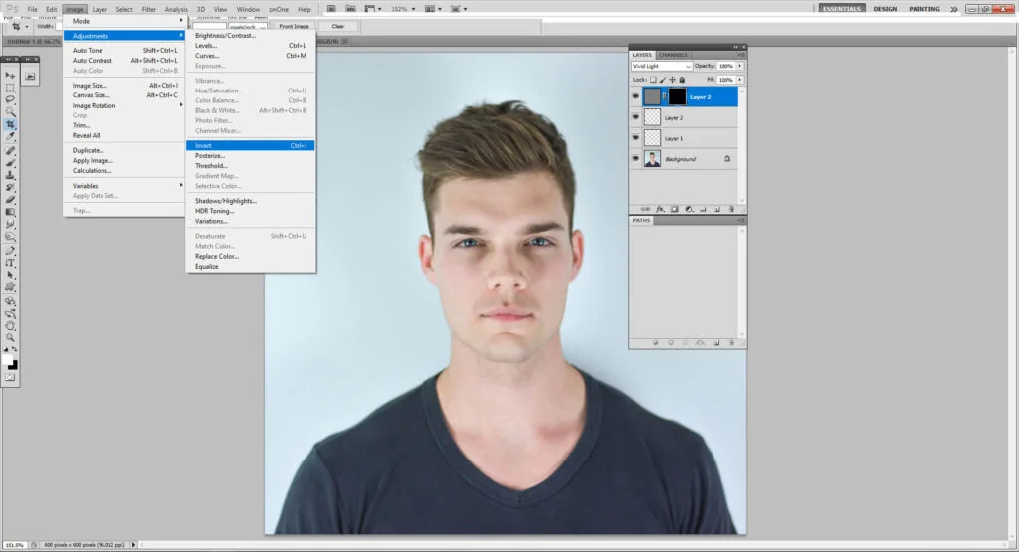
Task: Select the Move tool
Action: [10, 76]
